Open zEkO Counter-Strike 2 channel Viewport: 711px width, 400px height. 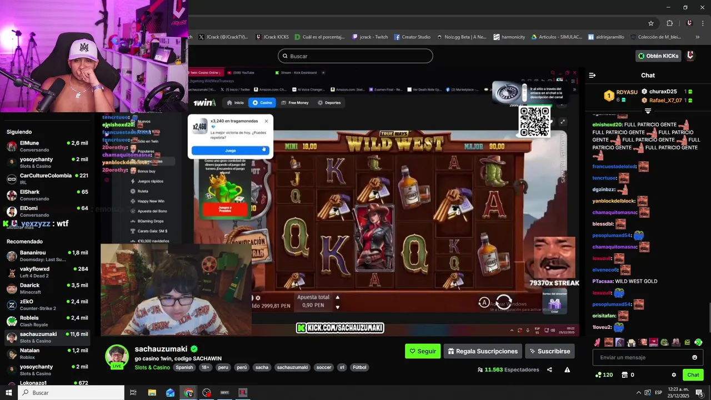[x=47, y=304]
